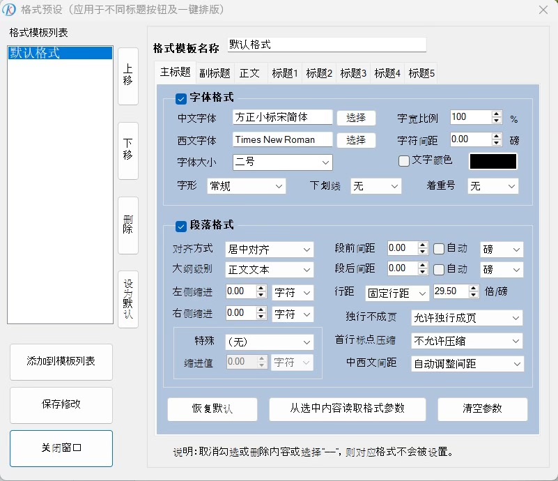
Task: Decrease 字宽比例 with down arrow
Action: (497, 121)
